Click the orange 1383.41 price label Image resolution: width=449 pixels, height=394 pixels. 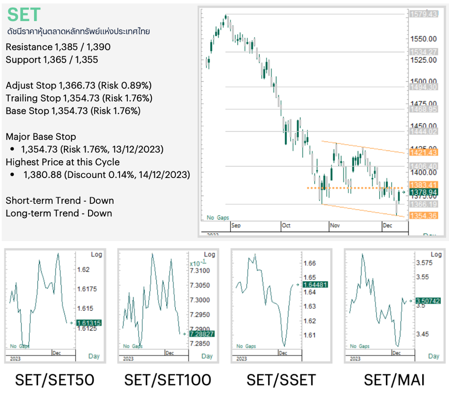coord(423,185)
